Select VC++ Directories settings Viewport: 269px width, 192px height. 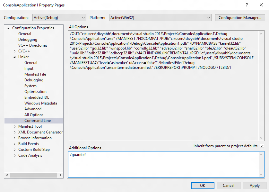click(x=33, y=45)
